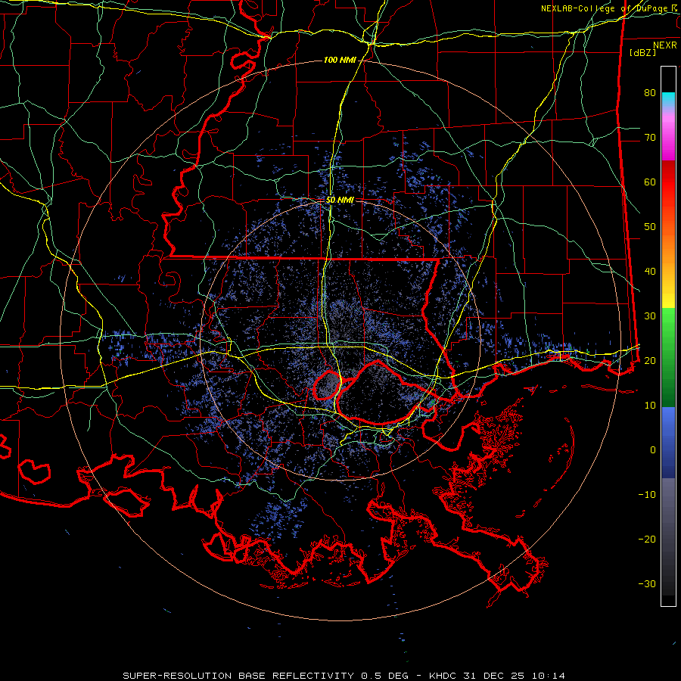Click the 30 value on the dBZ scale
This screenshot has height=681, width=681.
click(650, 316)
